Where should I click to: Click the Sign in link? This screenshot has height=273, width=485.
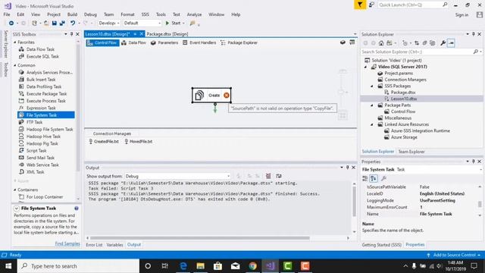462,15
